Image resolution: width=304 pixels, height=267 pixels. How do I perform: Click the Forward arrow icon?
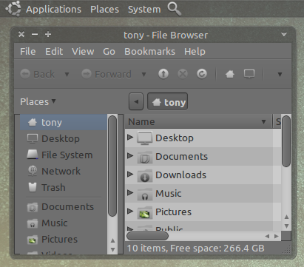(x=87, y=74)
